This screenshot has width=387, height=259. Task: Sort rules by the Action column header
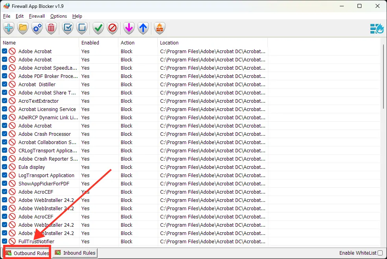[x=138, y=43]
